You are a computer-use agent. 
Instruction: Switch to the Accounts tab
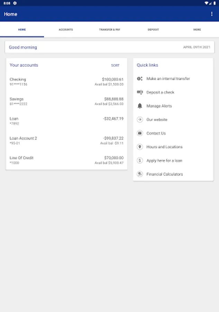tap(66, 30)
